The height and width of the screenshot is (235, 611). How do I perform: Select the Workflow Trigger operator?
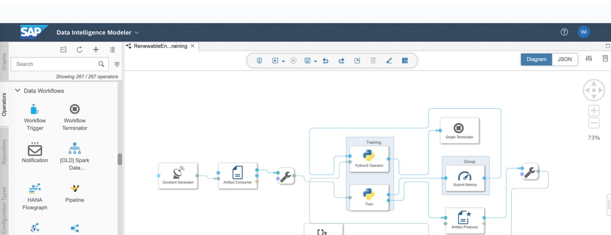tap(35, 117)
